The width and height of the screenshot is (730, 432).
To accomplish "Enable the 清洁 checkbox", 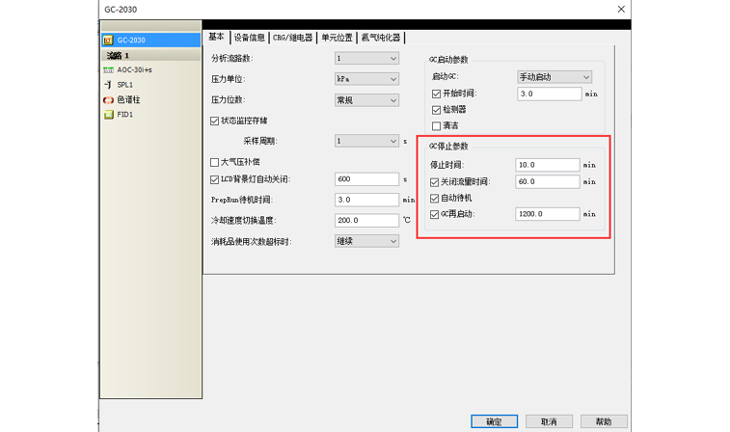I will [436, 125].
